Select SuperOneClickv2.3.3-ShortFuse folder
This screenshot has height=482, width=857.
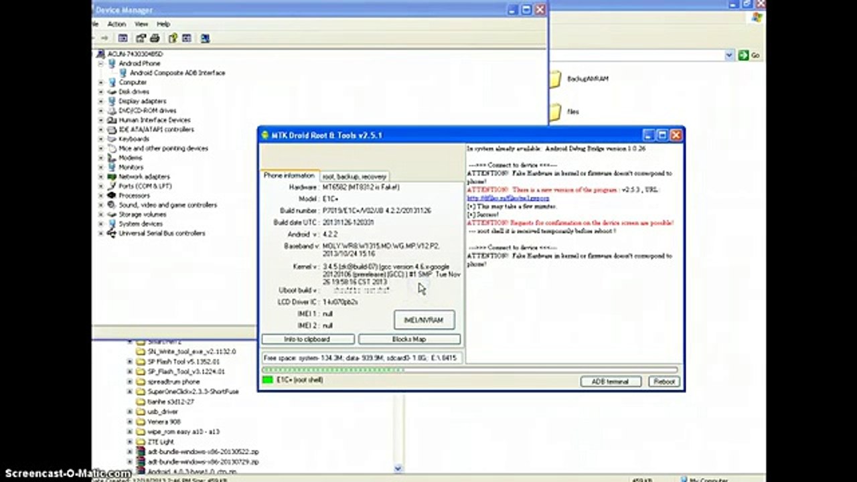click(x=193, y=392)
